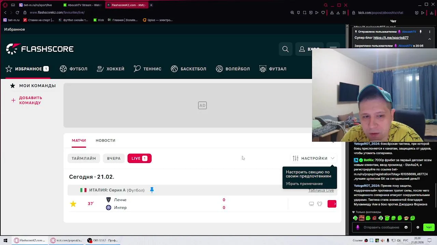Open lineups shirt icon for Лечче–Интер

(320, 204)
